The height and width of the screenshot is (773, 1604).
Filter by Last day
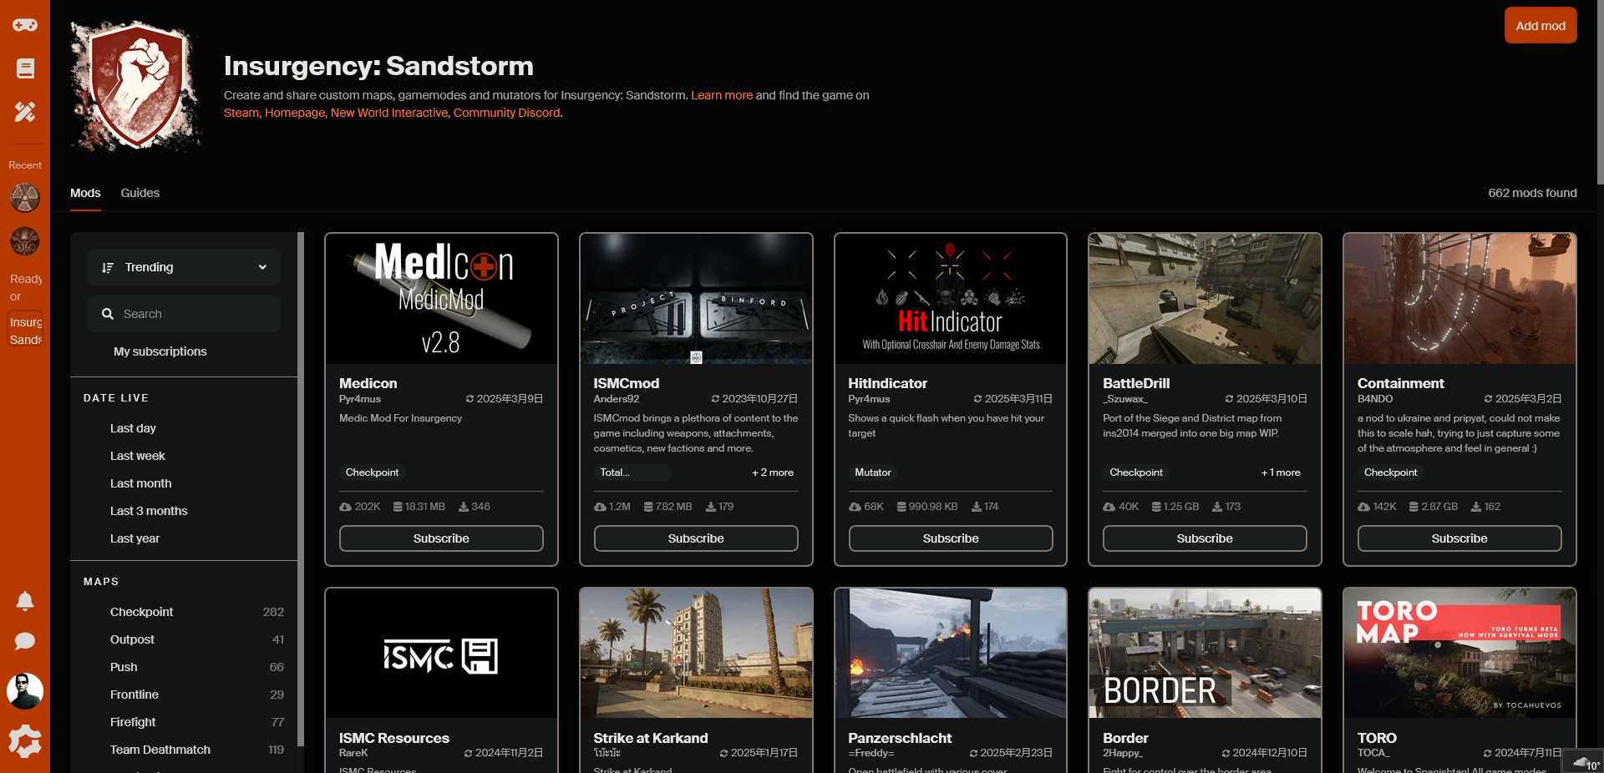pyautogui.click(x=133, y=428)
